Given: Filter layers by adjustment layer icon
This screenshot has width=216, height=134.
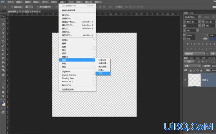Looking at the screenshot, I should (x=203, y=61).
